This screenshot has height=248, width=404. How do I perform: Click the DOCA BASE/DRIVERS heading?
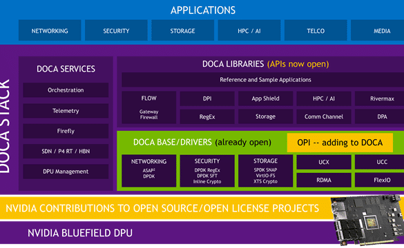coord(173,142)
